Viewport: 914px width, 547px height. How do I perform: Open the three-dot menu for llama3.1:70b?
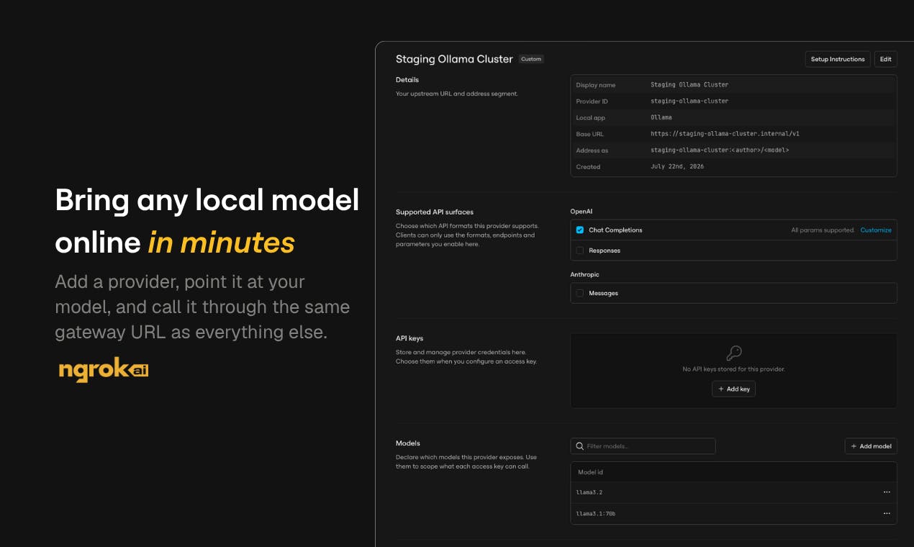887,513
